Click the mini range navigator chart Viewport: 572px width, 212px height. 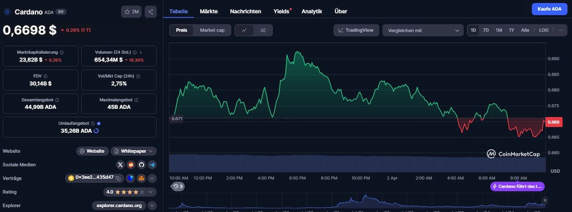coord(357,202)
